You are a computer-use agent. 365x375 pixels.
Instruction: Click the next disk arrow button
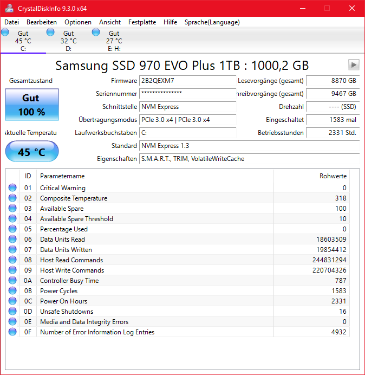[354, 64]
